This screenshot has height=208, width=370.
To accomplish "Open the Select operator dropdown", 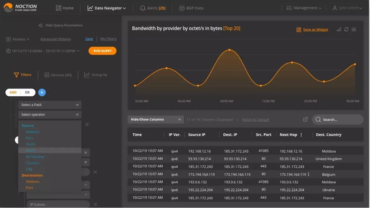I will click(50, 115).
